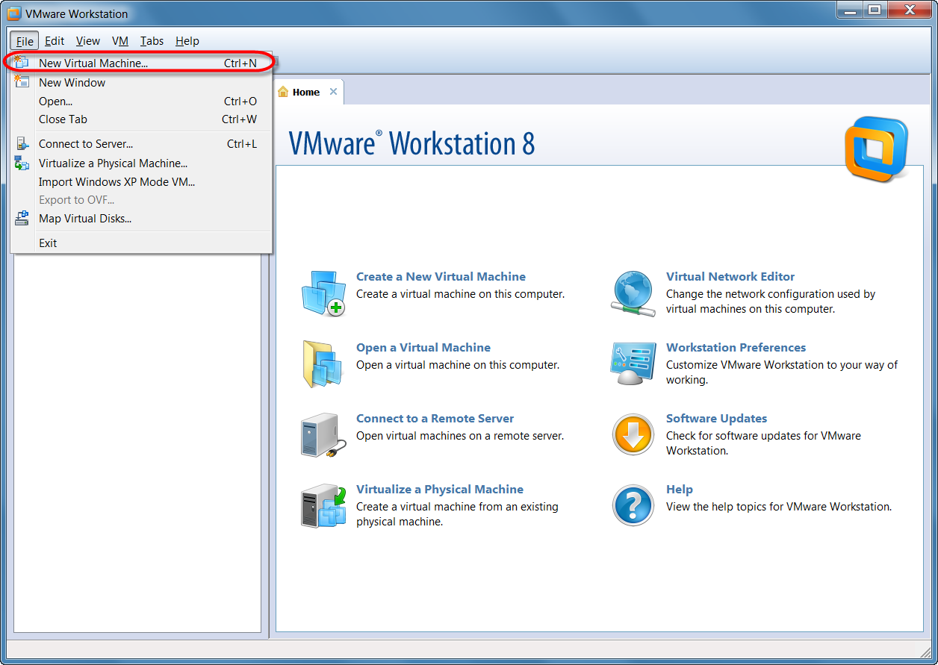This screenshot has width=938, height=665.
Task: Click the home icon on the Home tab
Action: pos(283,92)
